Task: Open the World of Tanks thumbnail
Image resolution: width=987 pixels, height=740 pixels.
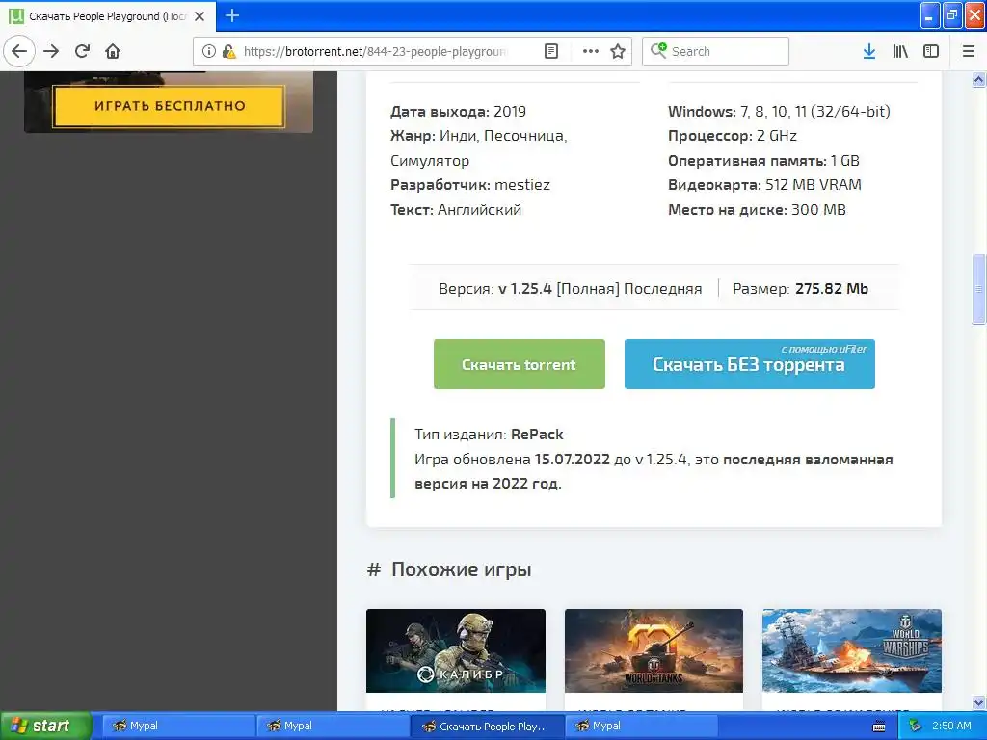Action: [654, 650]
